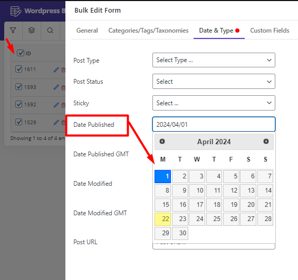Screen dimensions: 298x280
Task: Select April 22 in the calendar
Action: 162,219
